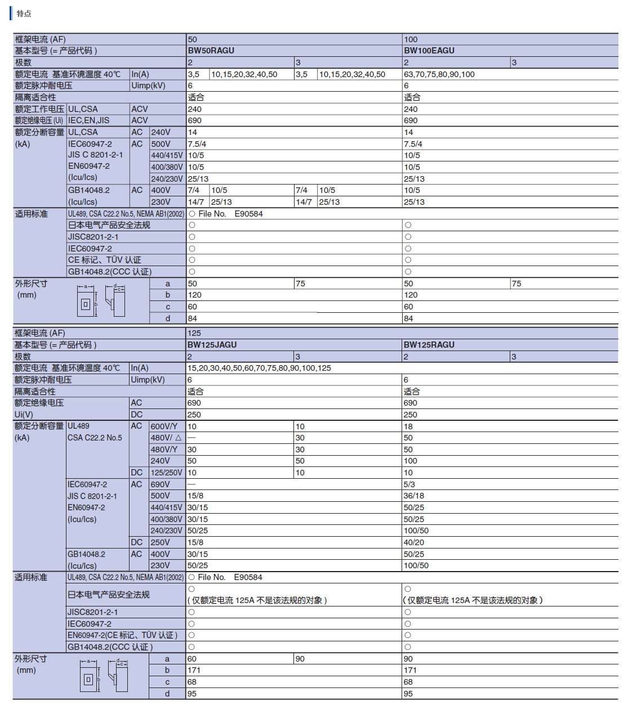
Task: Click the dimension drawing beside the 120 row
Action: pos(102,301)
